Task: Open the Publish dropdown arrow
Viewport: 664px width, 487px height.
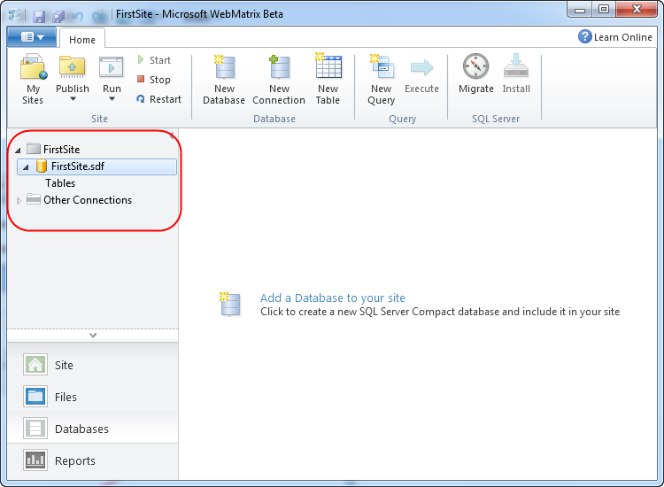Action: pos(73,99)
